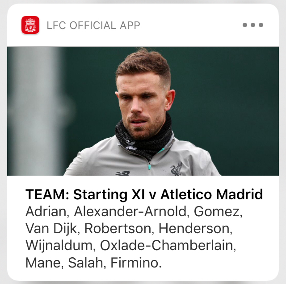Open the player training photo
Screen dimensions: 286x284
143,111
